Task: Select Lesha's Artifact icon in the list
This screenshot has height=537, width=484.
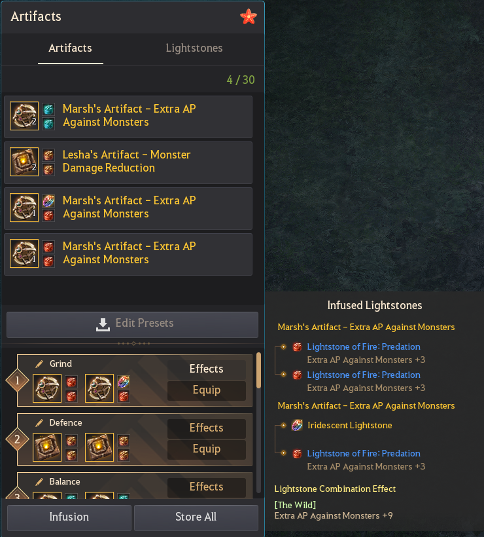Action: pos(24,162)
